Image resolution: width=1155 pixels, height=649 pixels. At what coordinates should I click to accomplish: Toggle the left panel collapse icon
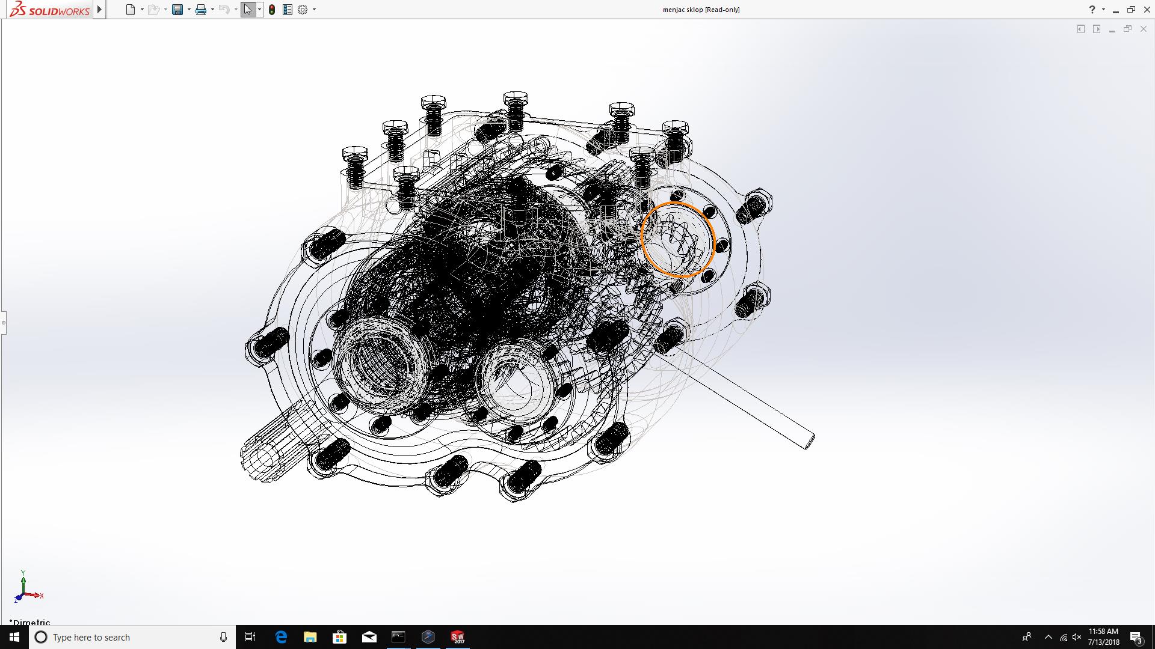[x=1081, y=29]
